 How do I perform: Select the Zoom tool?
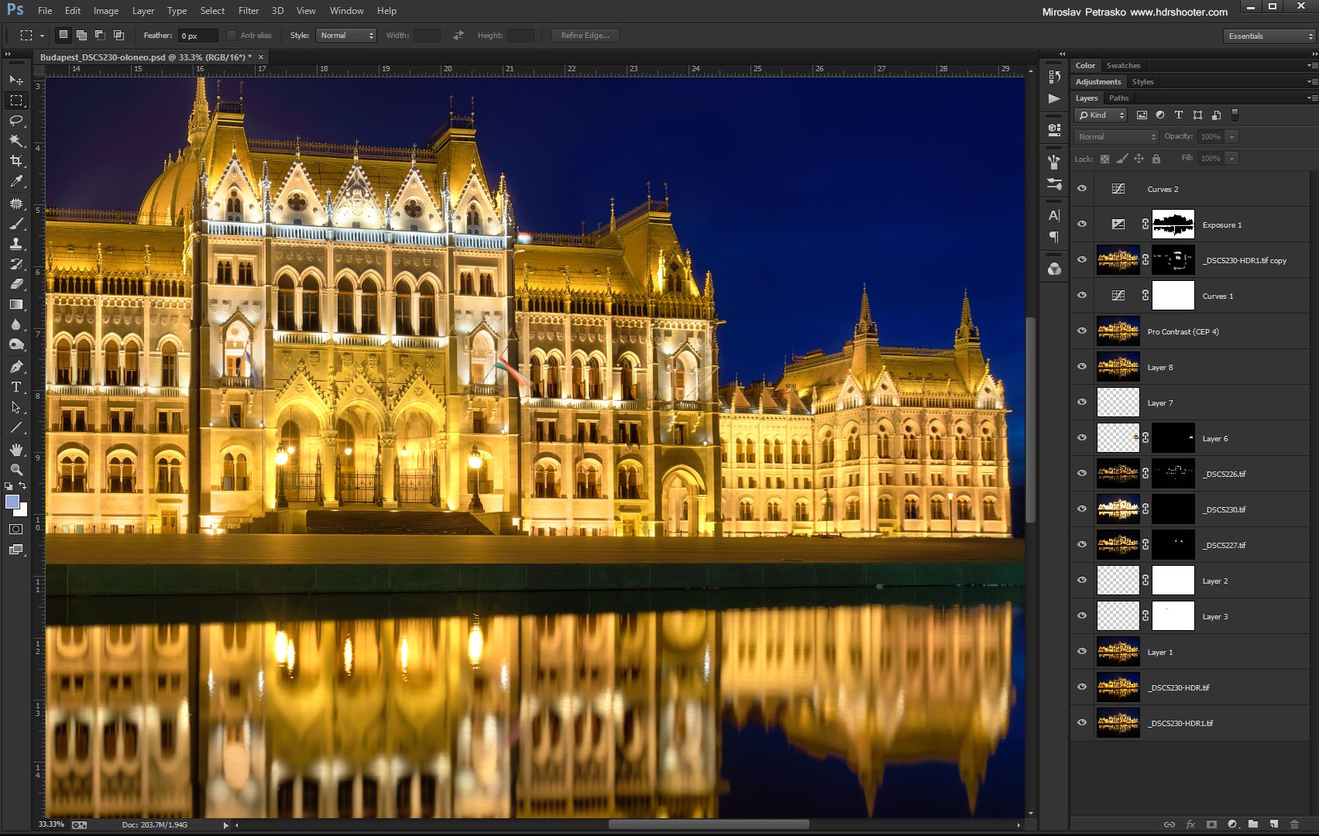point(16,470)
